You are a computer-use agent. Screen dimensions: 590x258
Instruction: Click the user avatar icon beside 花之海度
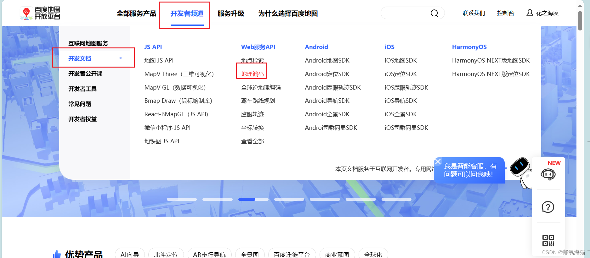coord(530,13)
